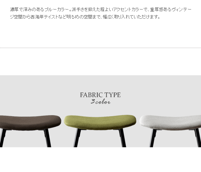Click the brown stool's right black leg

click(x=48, y=138)
